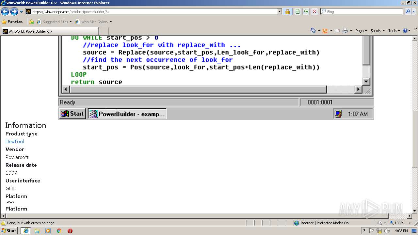Show hidden tray icons arrow
Screen dimensions: 418x235
364,230
